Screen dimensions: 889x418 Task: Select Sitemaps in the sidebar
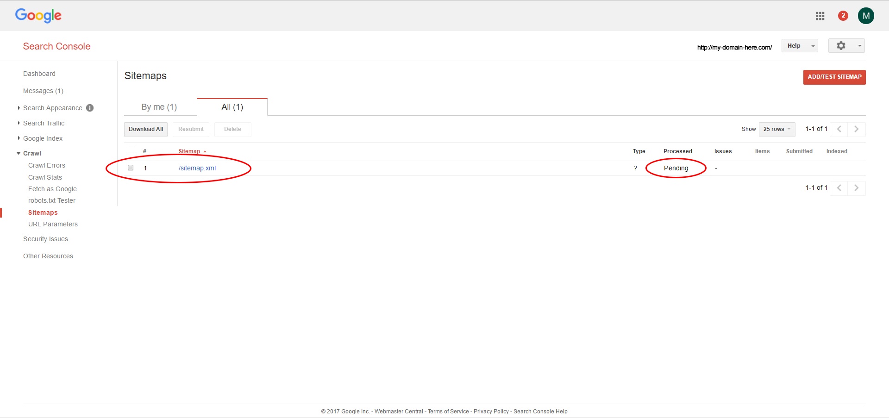[43, 212]
